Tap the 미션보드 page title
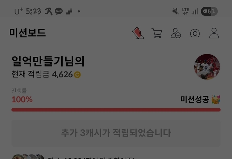This screenshot has height=159, width=232. point(28,33)
